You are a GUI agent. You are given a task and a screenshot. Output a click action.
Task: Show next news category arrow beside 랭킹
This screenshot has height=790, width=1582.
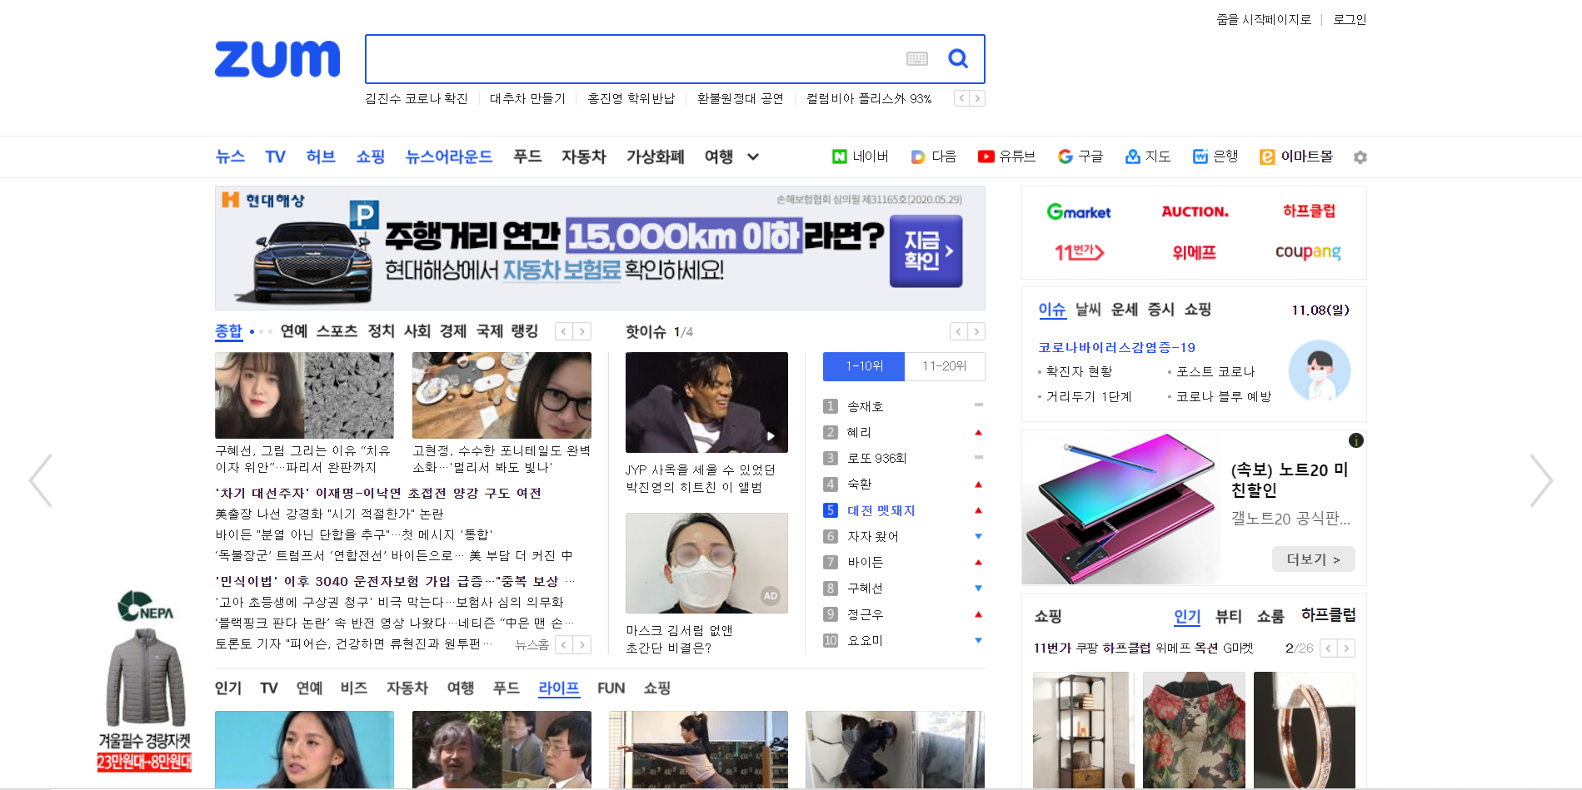[x=582, y=331]
